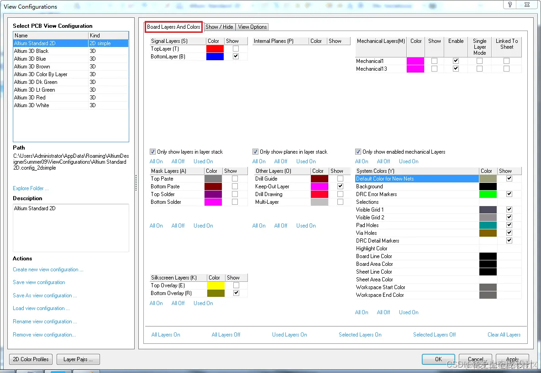Click Used Layers On link

click(x=289, y=335)
